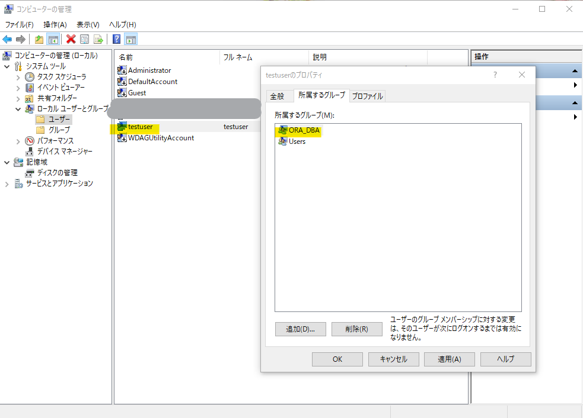Expand the タスク スケジューラ node

[x=18, y=77]
